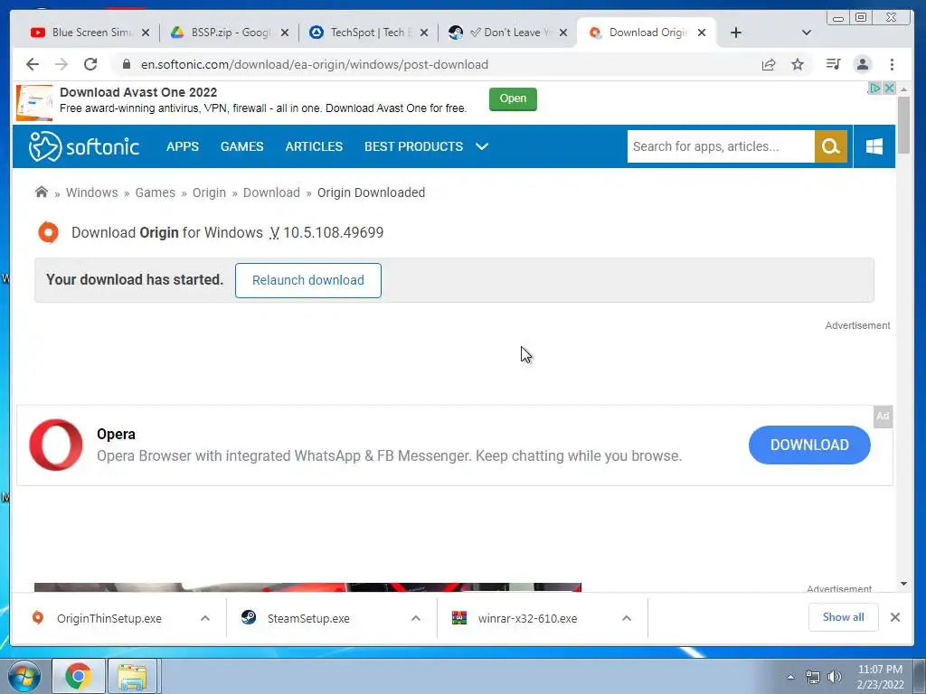Open Chrome's three-dot menu
Screen dimensions: 926x694
click(892, 64)
